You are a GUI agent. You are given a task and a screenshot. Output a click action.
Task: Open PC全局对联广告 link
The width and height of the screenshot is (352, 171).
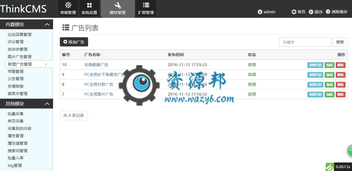coord(99,84)
